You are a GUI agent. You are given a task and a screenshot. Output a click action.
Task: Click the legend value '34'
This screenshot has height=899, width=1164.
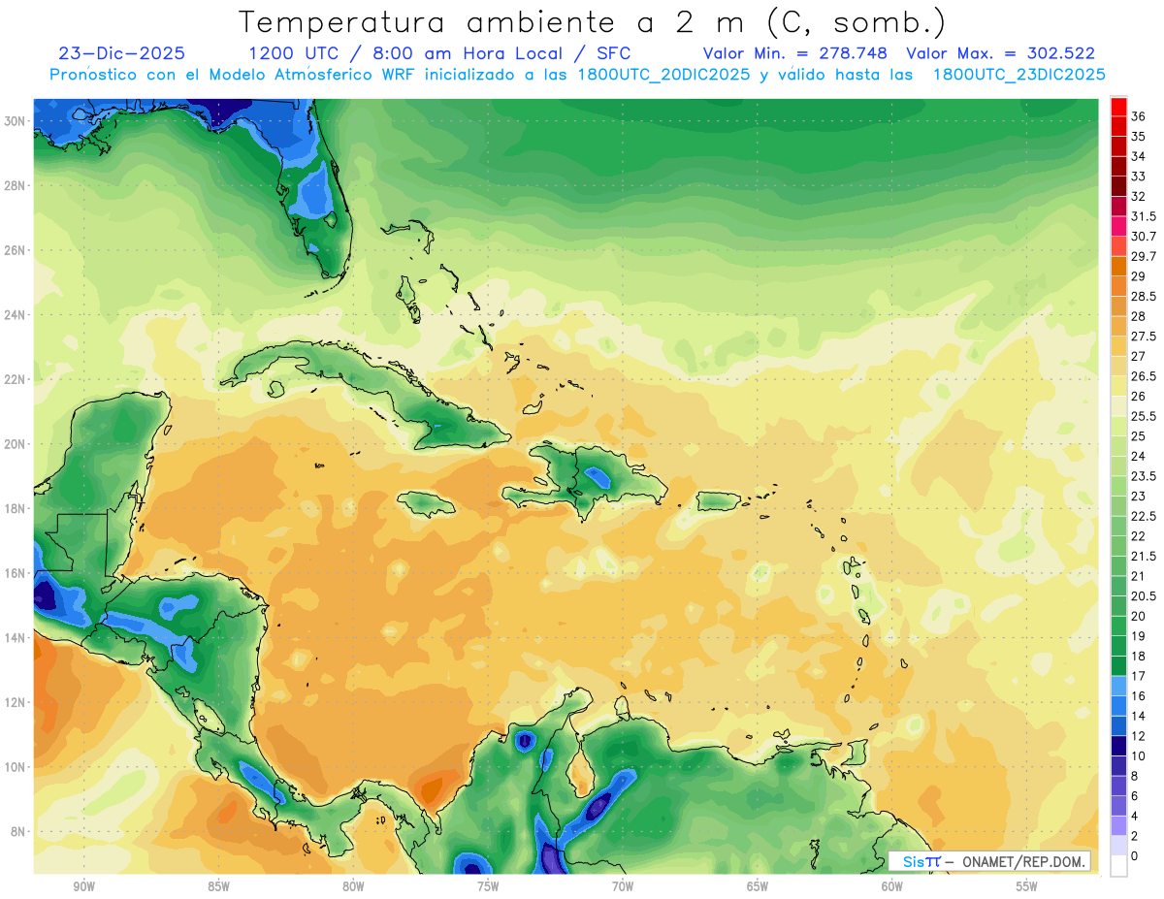[x=1139, y=156]
